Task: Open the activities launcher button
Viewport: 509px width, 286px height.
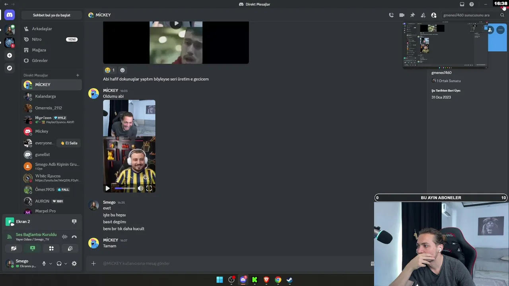Action: point(51,248)
